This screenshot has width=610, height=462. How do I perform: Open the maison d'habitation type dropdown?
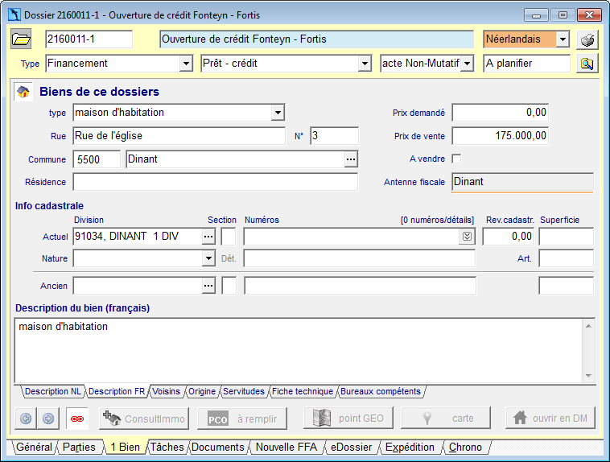pyautogui.click(x=278, y=113)
